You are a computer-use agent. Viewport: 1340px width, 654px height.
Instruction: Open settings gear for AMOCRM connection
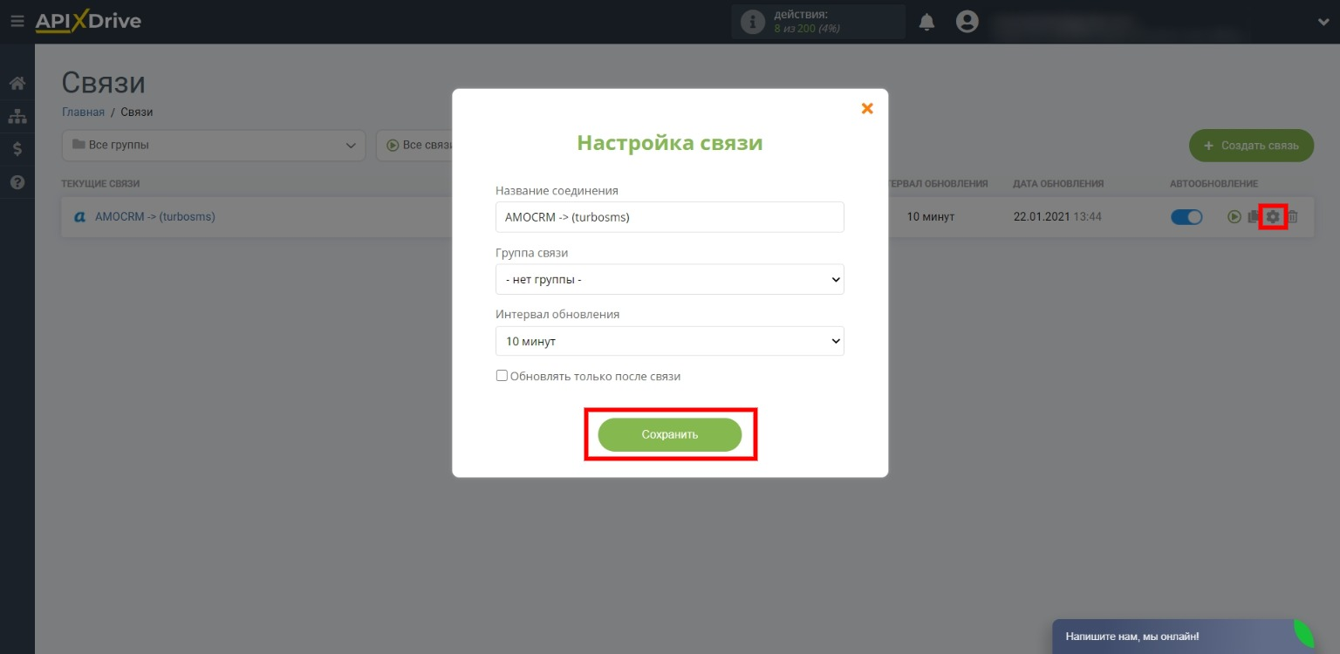point(1274,217)
